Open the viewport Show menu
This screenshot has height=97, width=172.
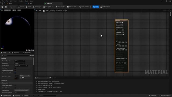(x=19, y=10)
